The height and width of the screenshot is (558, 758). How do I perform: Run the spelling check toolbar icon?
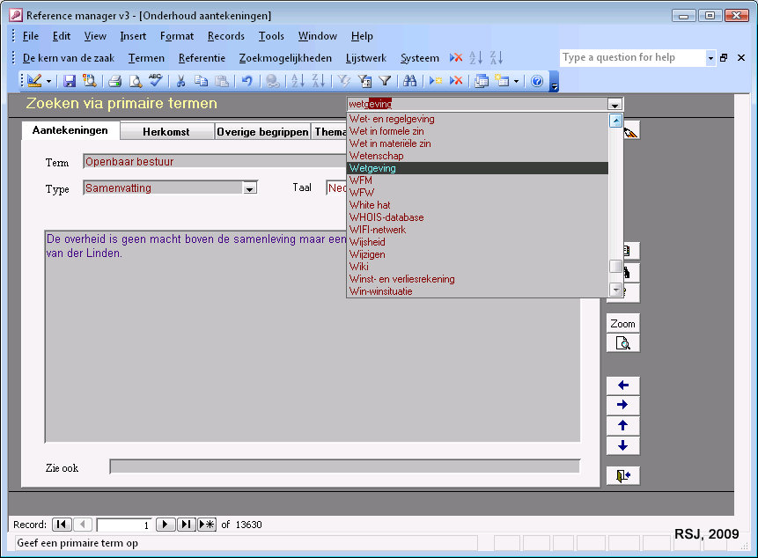pos(156,81)
